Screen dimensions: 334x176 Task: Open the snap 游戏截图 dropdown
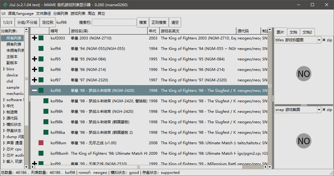[x=298, y=109]
